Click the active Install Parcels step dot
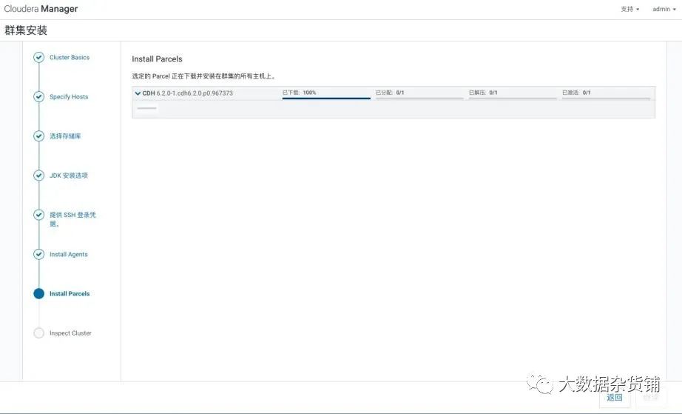 38,293
